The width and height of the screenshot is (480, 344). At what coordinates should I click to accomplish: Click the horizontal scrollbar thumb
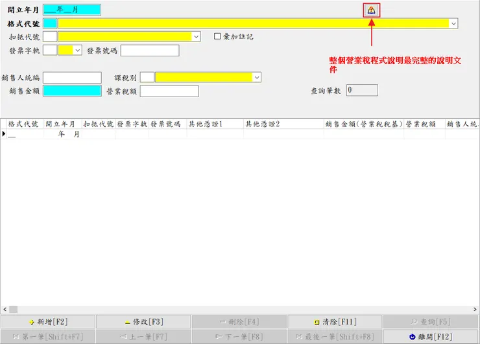click(13, 309)
